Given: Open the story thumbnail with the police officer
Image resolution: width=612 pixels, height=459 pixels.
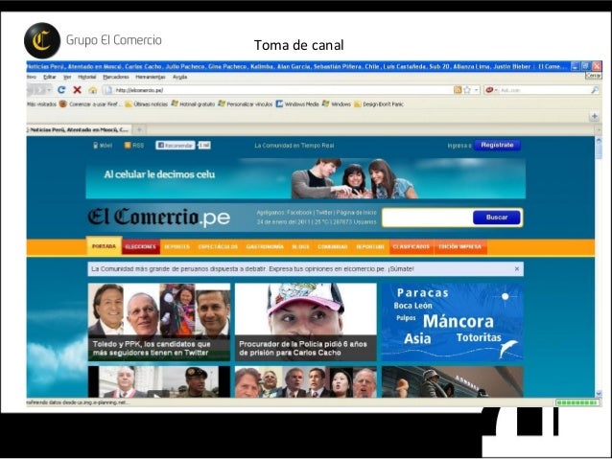Looking at the screenshot, I should [159, 381].
